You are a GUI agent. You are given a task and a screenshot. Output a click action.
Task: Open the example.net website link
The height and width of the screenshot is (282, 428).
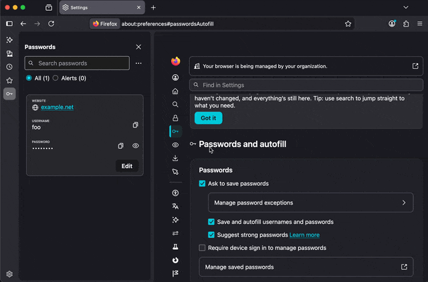click(57, 107)
